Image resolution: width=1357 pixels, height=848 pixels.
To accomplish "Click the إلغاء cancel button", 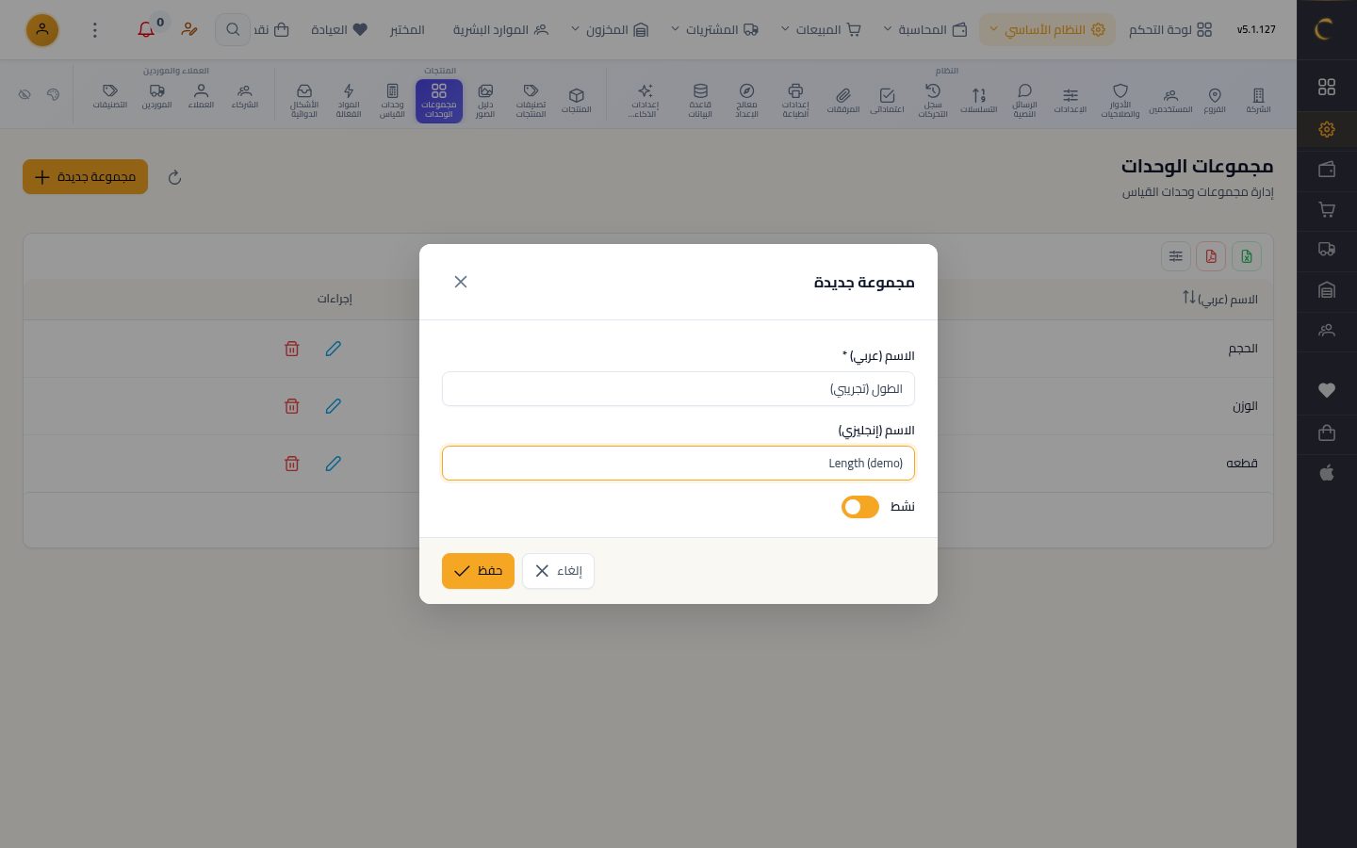I will pos(558,571).
